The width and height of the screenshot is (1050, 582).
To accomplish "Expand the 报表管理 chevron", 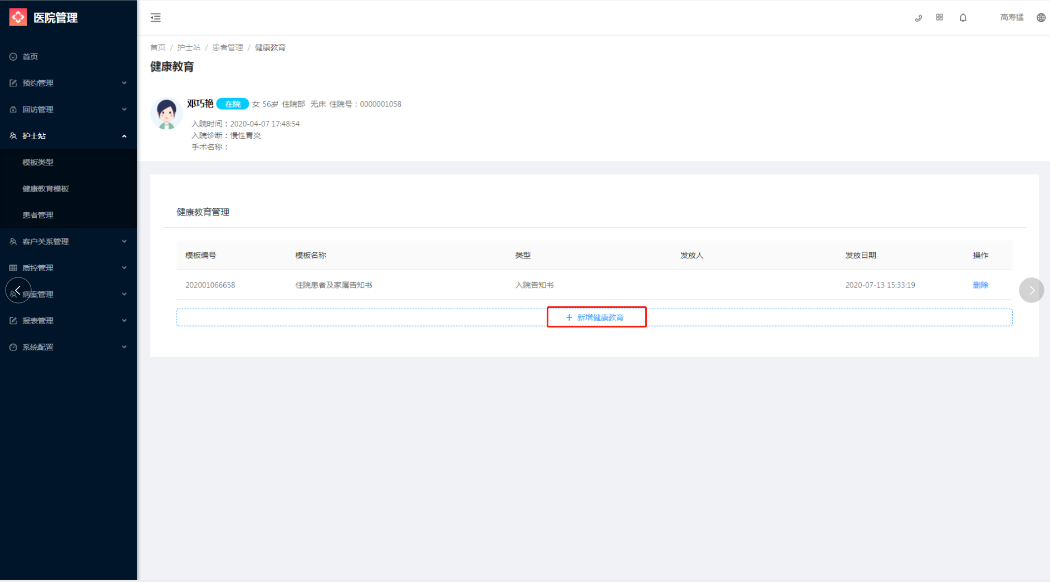I will (x=124, y=321).
